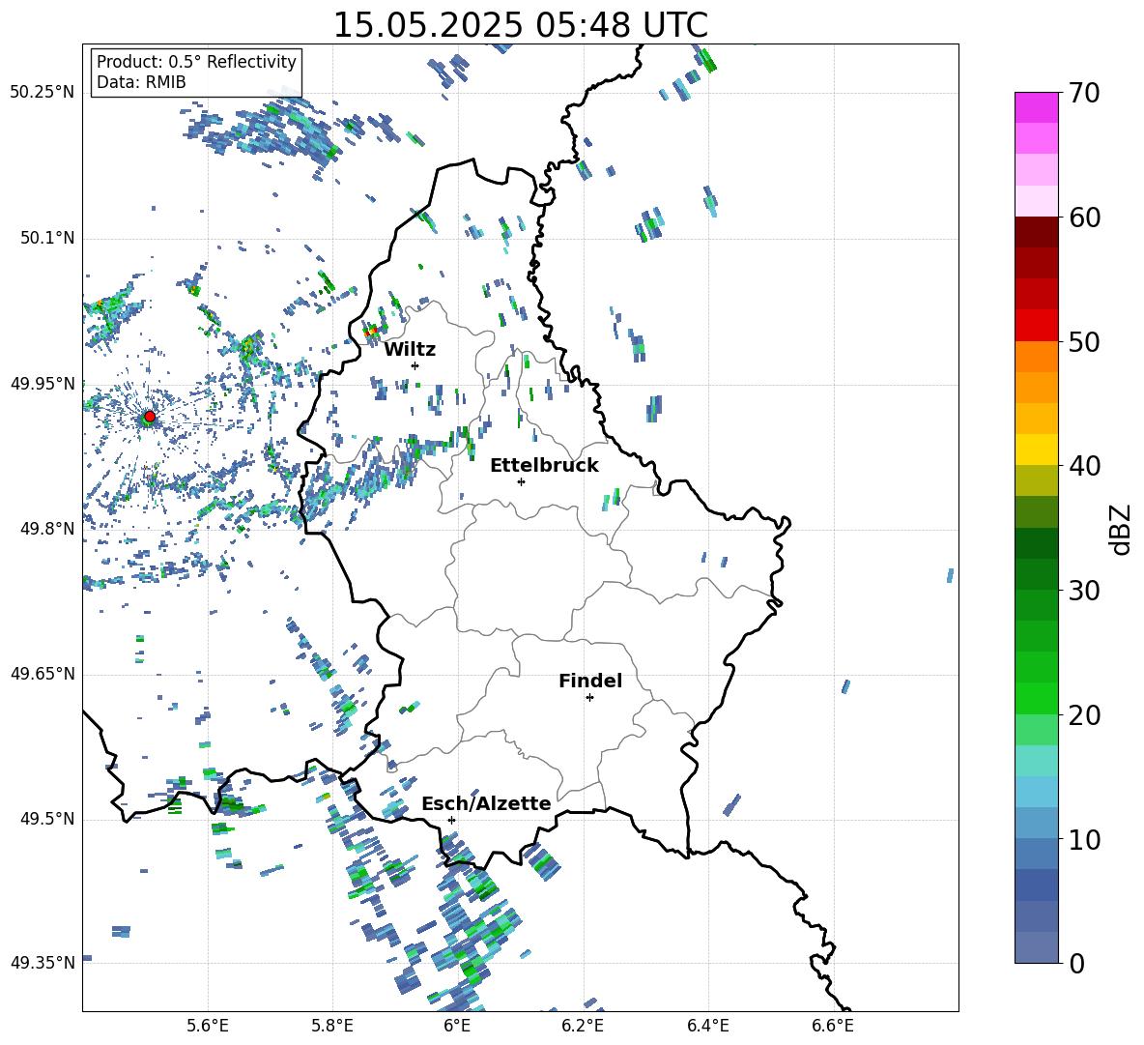Click the 6.4°E longitude label
This screenshot has width=1144, height=1045.
click(x=707, y=1026)
